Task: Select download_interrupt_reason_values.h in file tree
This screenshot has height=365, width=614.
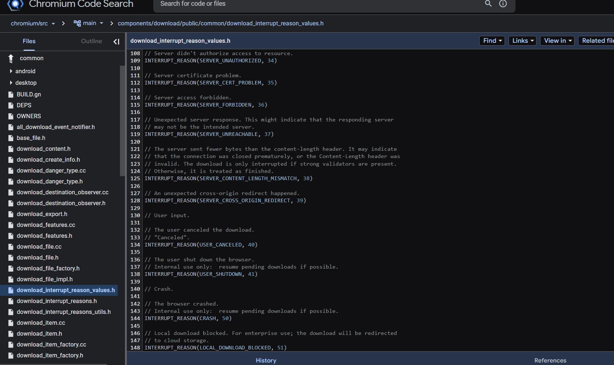Action: (66, 290)
